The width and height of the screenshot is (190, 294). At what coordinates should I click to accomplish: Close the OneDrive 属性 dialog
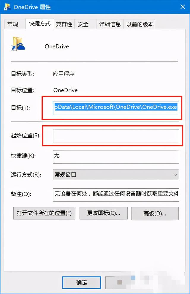(x=183, y=7)
